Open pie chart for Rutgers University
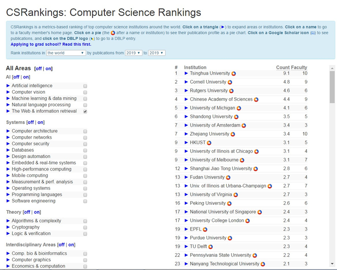The image size is (337, 270). click(231, 91)
